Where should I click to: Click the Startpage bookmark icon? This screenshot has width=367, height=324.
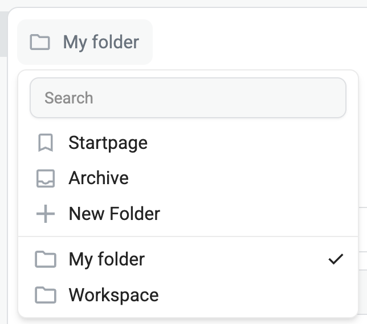[46, 143]
